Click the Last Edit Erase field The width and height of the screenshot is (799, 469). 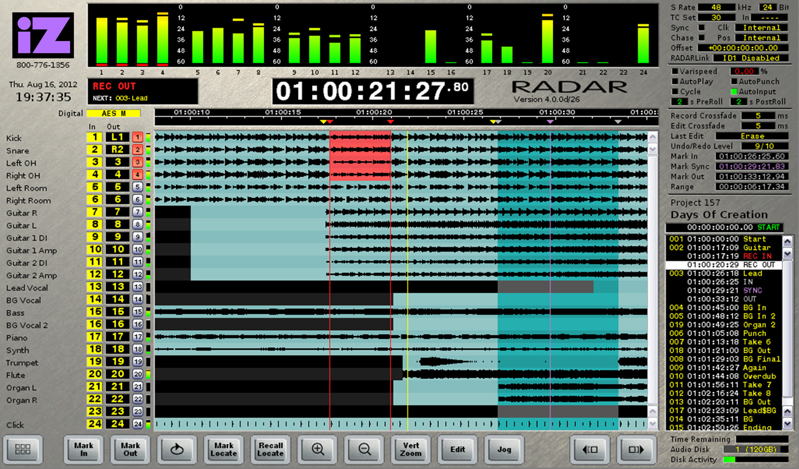[x=752, y=136]
